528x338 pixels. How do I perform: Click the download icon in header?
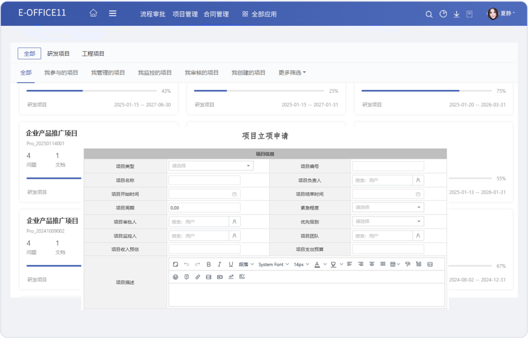click(457, 14)
